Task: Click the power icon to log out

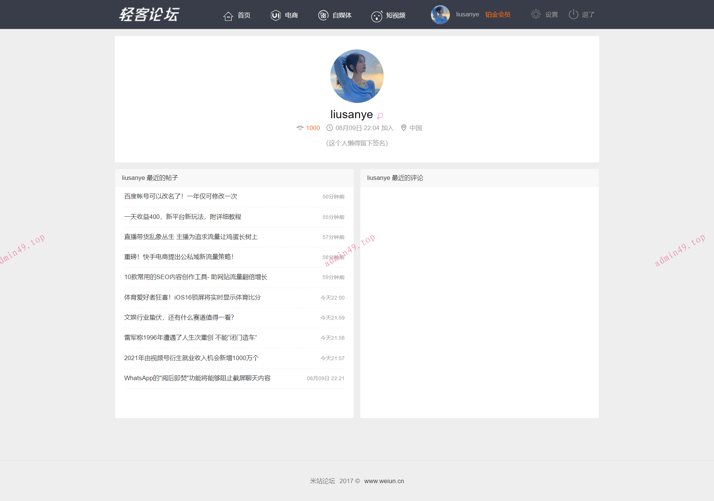Action: [x=573, y=14]
